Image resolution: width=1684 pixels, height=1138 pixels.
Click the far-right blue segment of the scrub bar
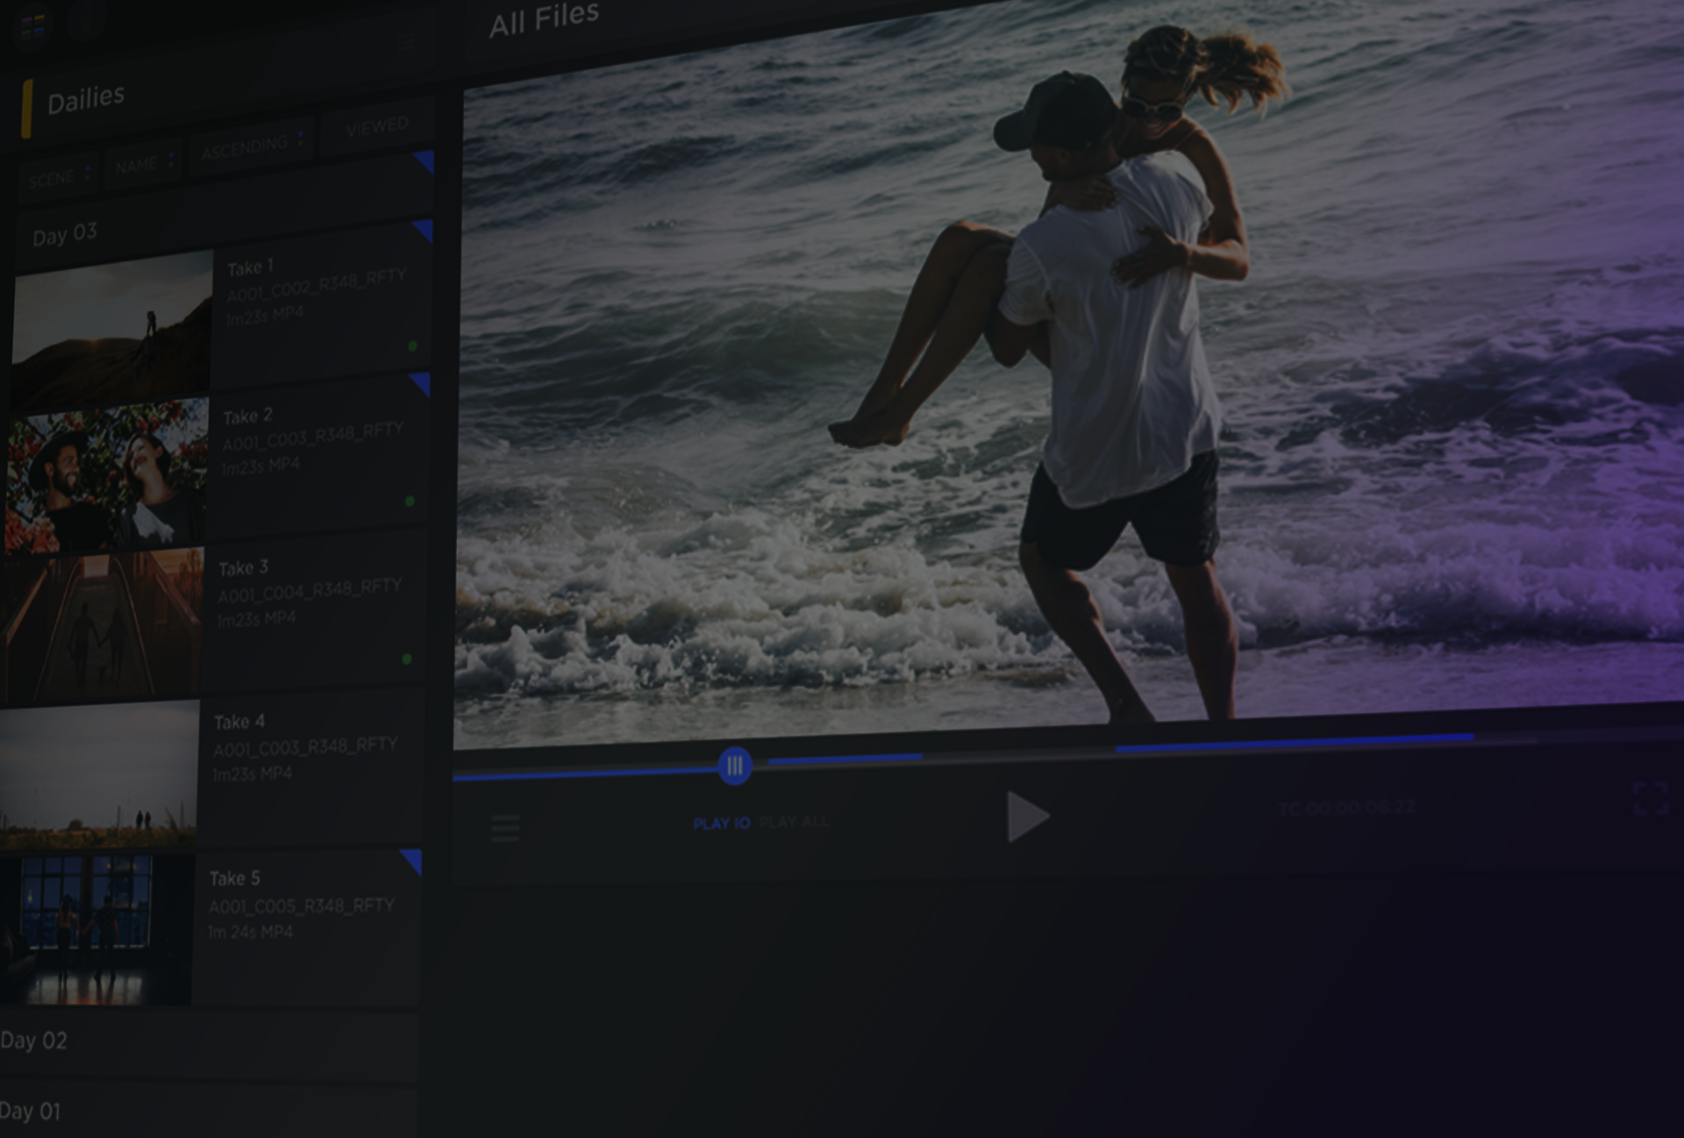[1295, 743]
